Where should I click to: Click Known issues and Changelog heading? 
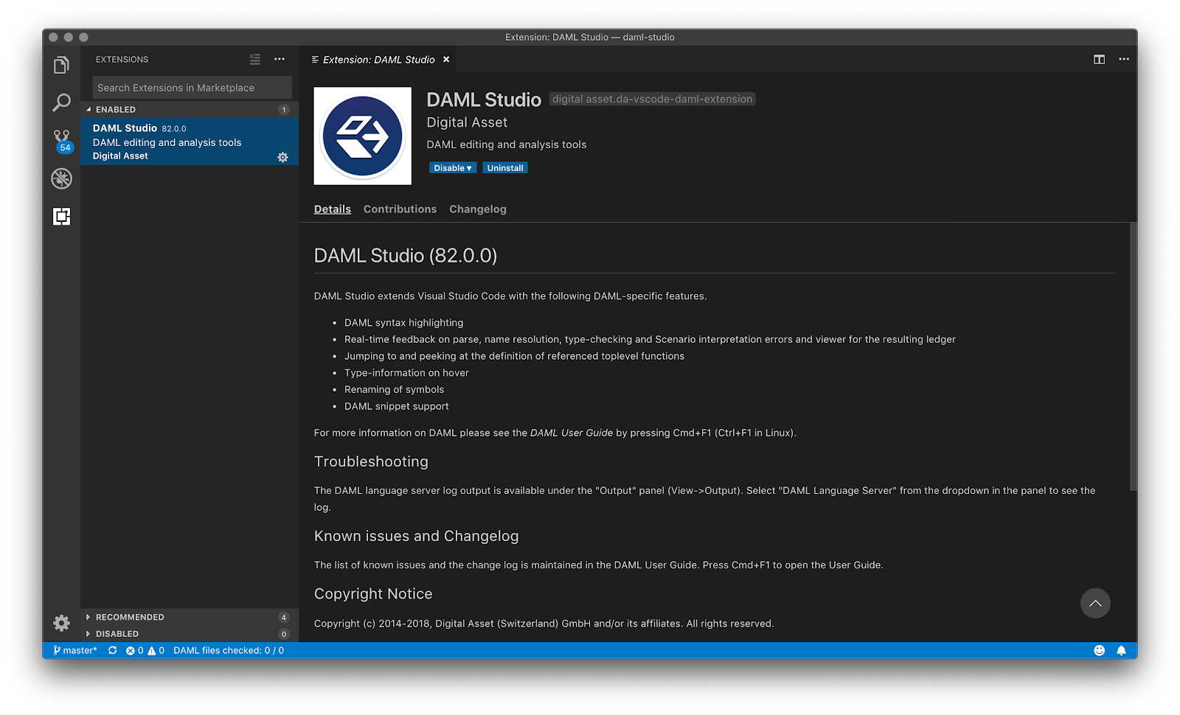pos(417,536)
